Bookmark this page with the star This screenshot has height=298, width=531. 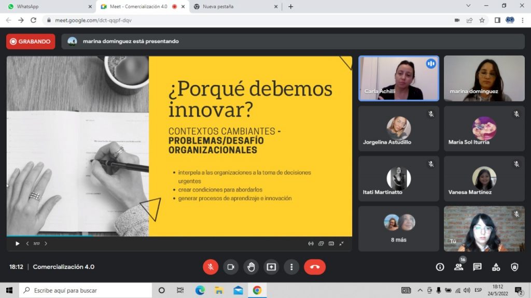[482, 20]
